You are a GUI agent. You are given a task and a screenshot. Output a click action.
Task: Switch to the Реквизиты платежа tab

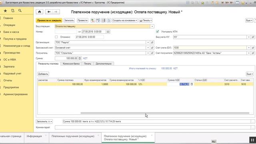(x=48, y=64)
